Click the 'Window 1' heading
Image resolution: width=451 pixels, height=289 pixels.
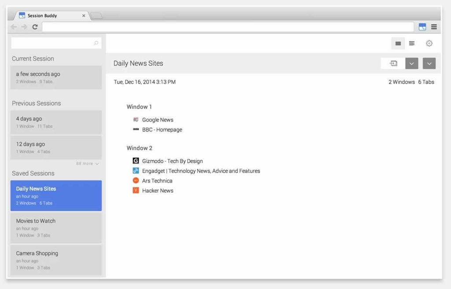click(x=139, y=107)
